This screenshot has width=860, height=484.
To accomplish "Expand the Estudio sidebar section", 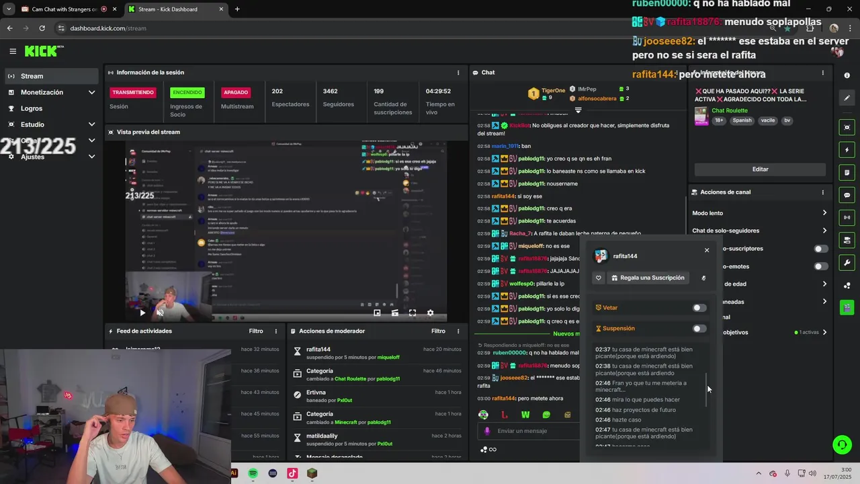I will point(91,124).
